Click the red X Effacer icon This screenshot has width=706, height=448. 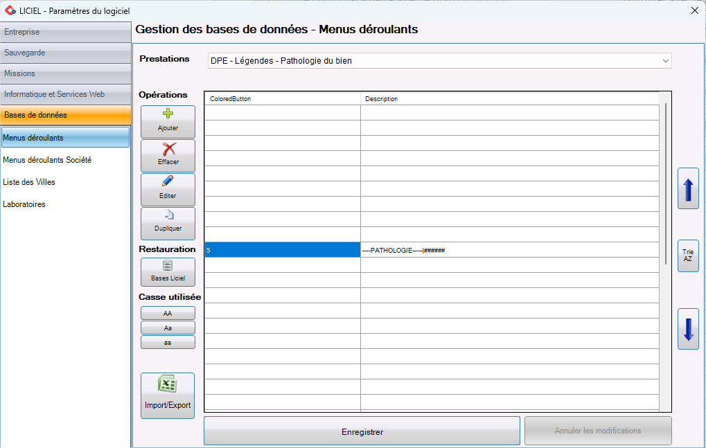point(168,150)
